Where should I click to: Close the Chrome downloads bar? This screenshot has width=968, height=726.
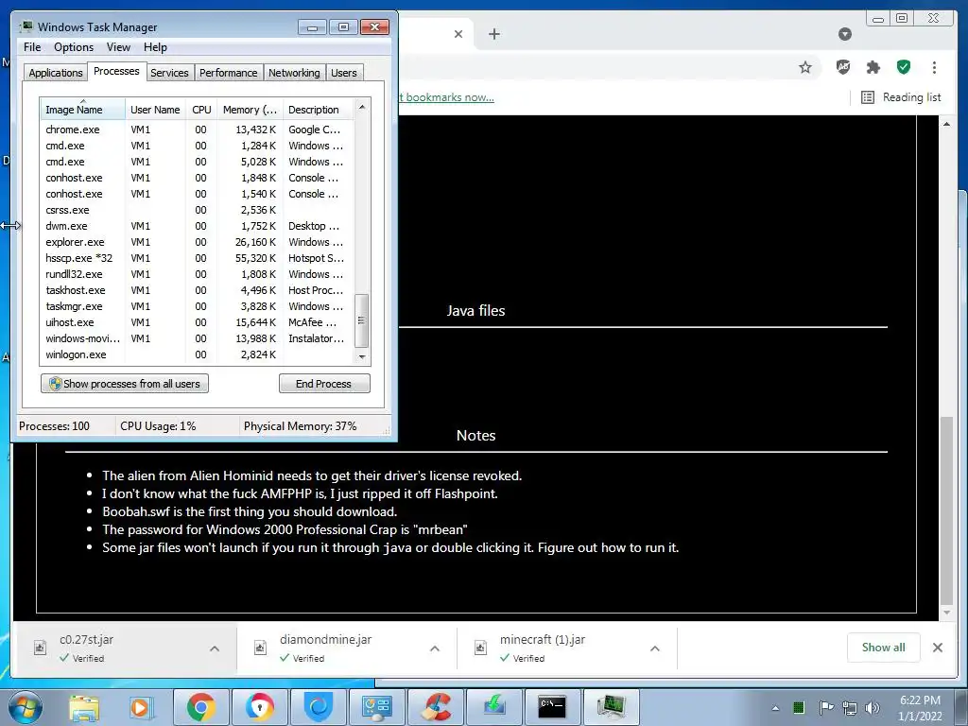(x=938, y=647)
